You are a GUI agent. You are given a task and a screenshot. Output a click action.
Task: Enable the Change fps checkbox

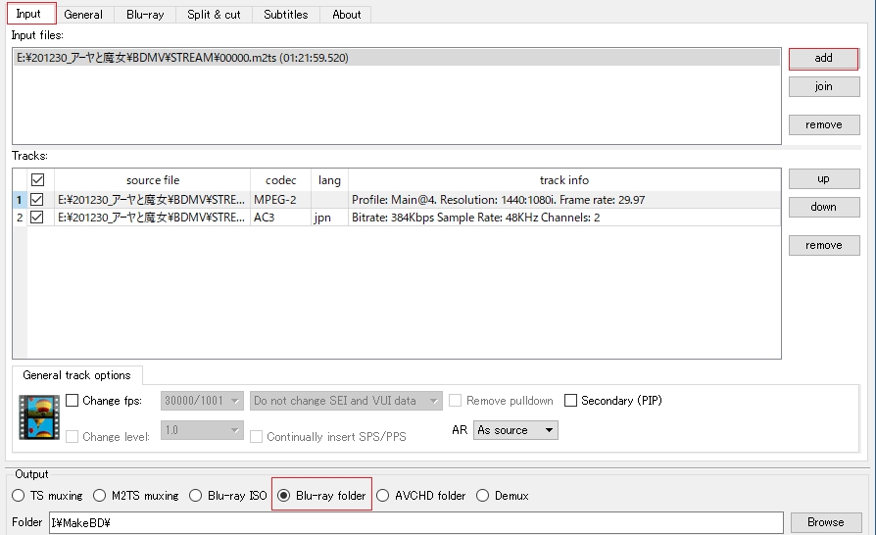(x=73, y=401)
